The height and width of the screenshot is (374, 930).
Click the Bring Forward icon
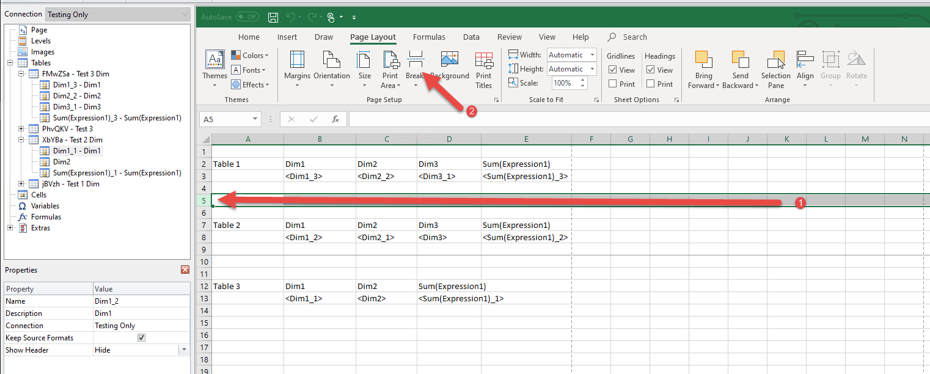704,66
